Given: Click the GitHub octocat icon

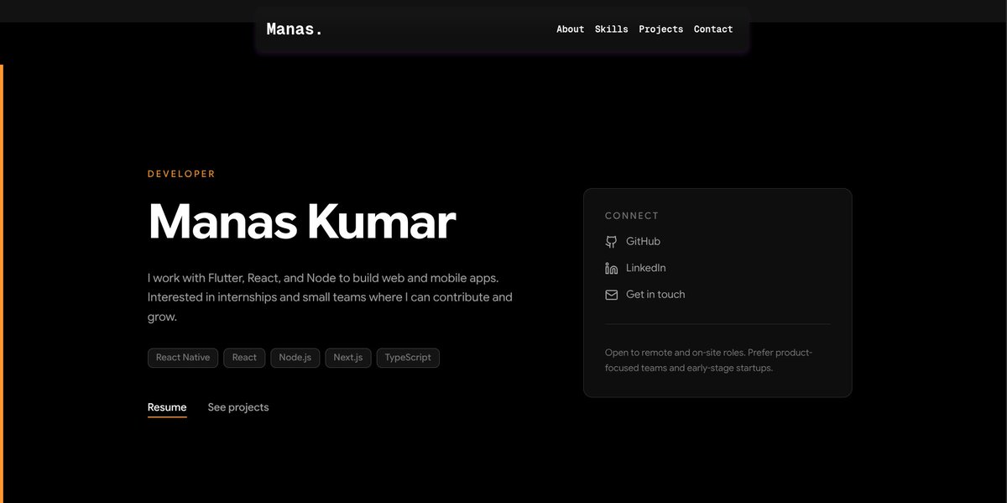Looking at the screenshot, I should [611, 242].
